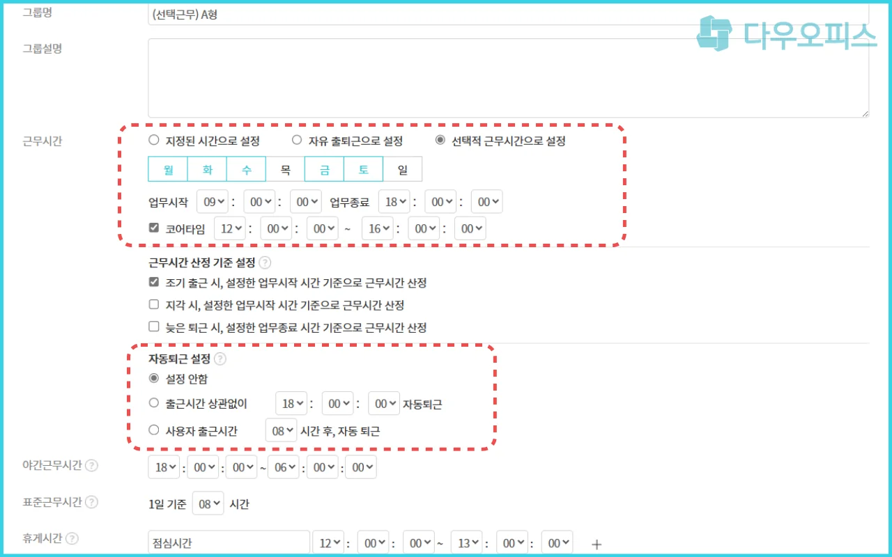
Task: Click the 점심시간 break name field
Action: tap(229, 543)
